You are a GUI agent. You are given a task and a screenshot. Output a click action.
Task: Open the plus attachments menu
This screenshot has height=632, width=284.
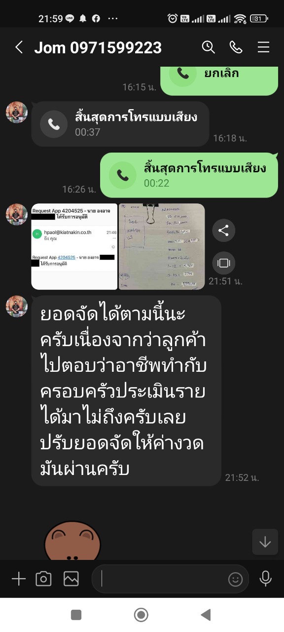pyautogui.click(x=18, y=579)
